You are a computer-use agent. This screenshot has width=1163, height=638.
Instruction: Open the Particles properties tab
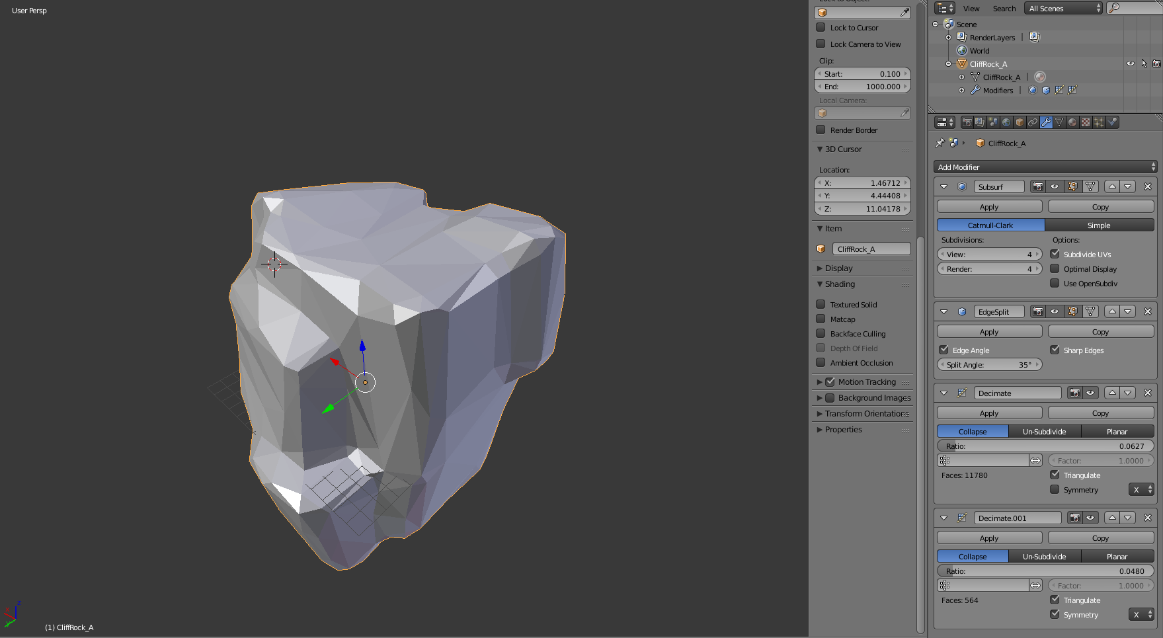(1099, 122)
